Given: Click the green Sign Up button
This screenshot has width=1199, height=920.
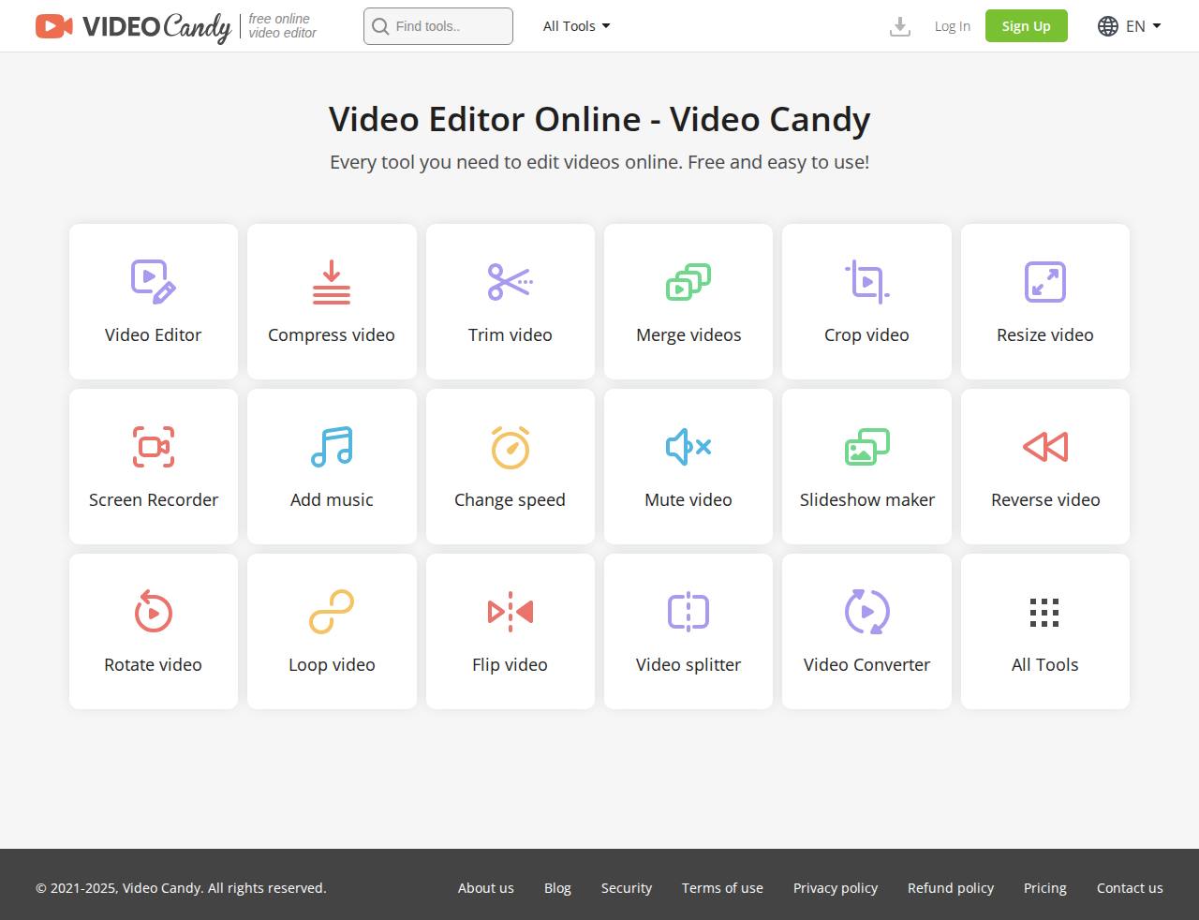Looking at the screenshot, I should [x=1026, y=26].
